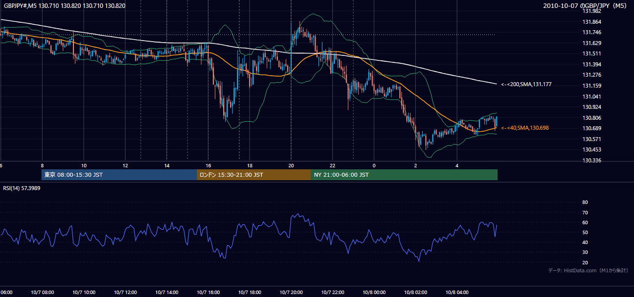The height and width of the screenshot is (297, 634).
Task: Click RSI scale level 60
Action: (585, 222)
